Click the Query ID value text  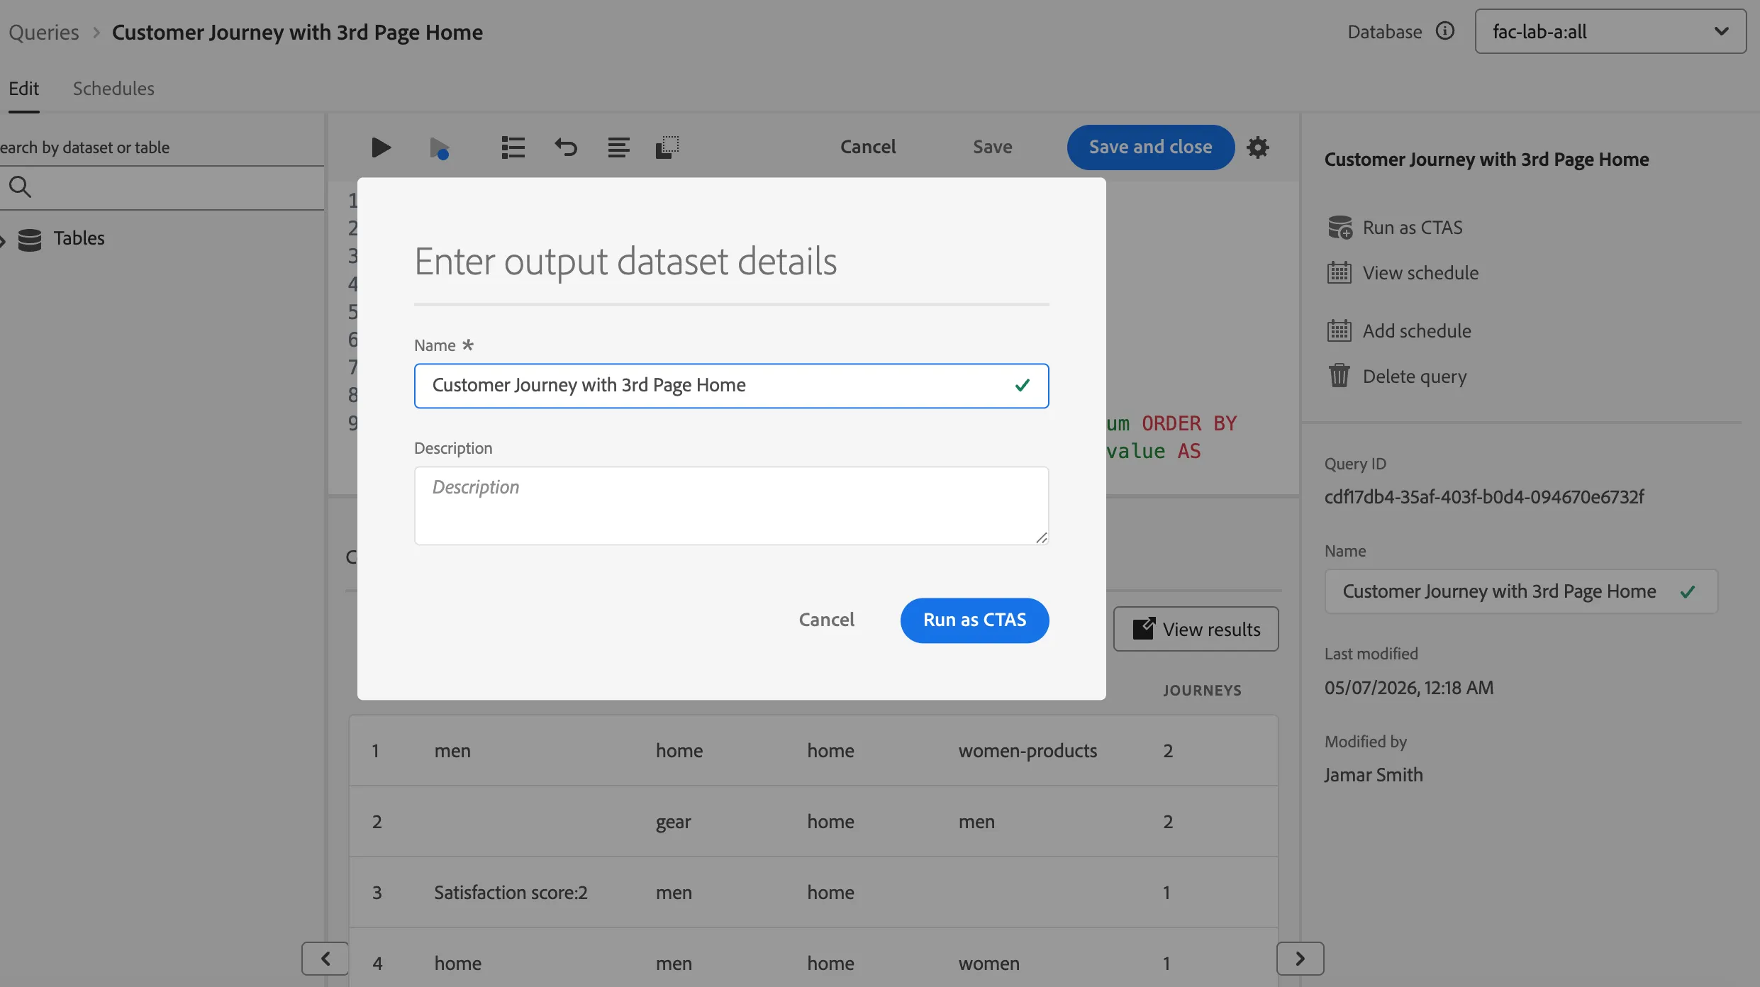click(x=1484, y=497)
